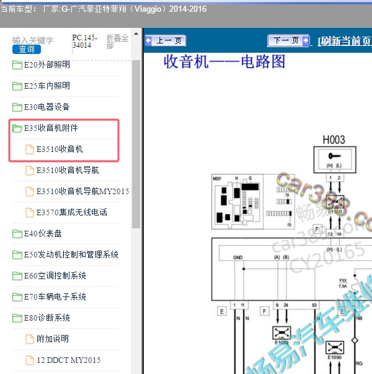Click the 刷新当前页 refresh link
The height and width of the screenshot is (374, 372).
click(x=345, y=42)
